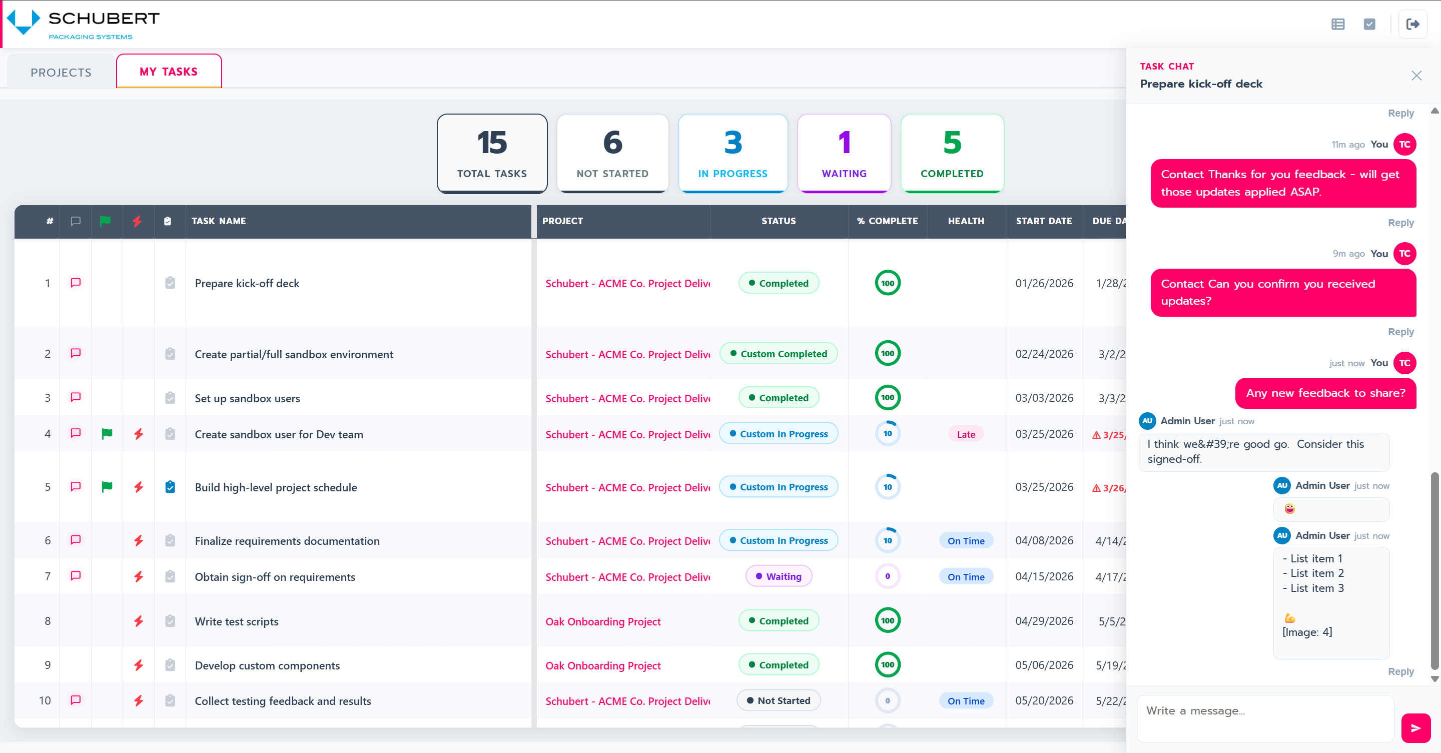Open project link for Write test scripts
Screen dimensions: 1441x753
click(603, 621)
